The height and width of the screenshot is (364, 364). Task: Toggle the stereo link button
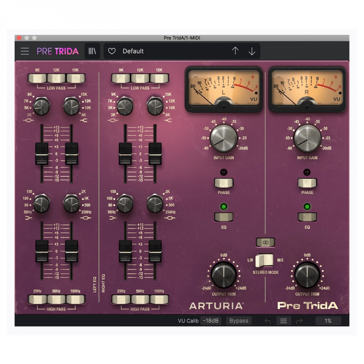[265, 242]
